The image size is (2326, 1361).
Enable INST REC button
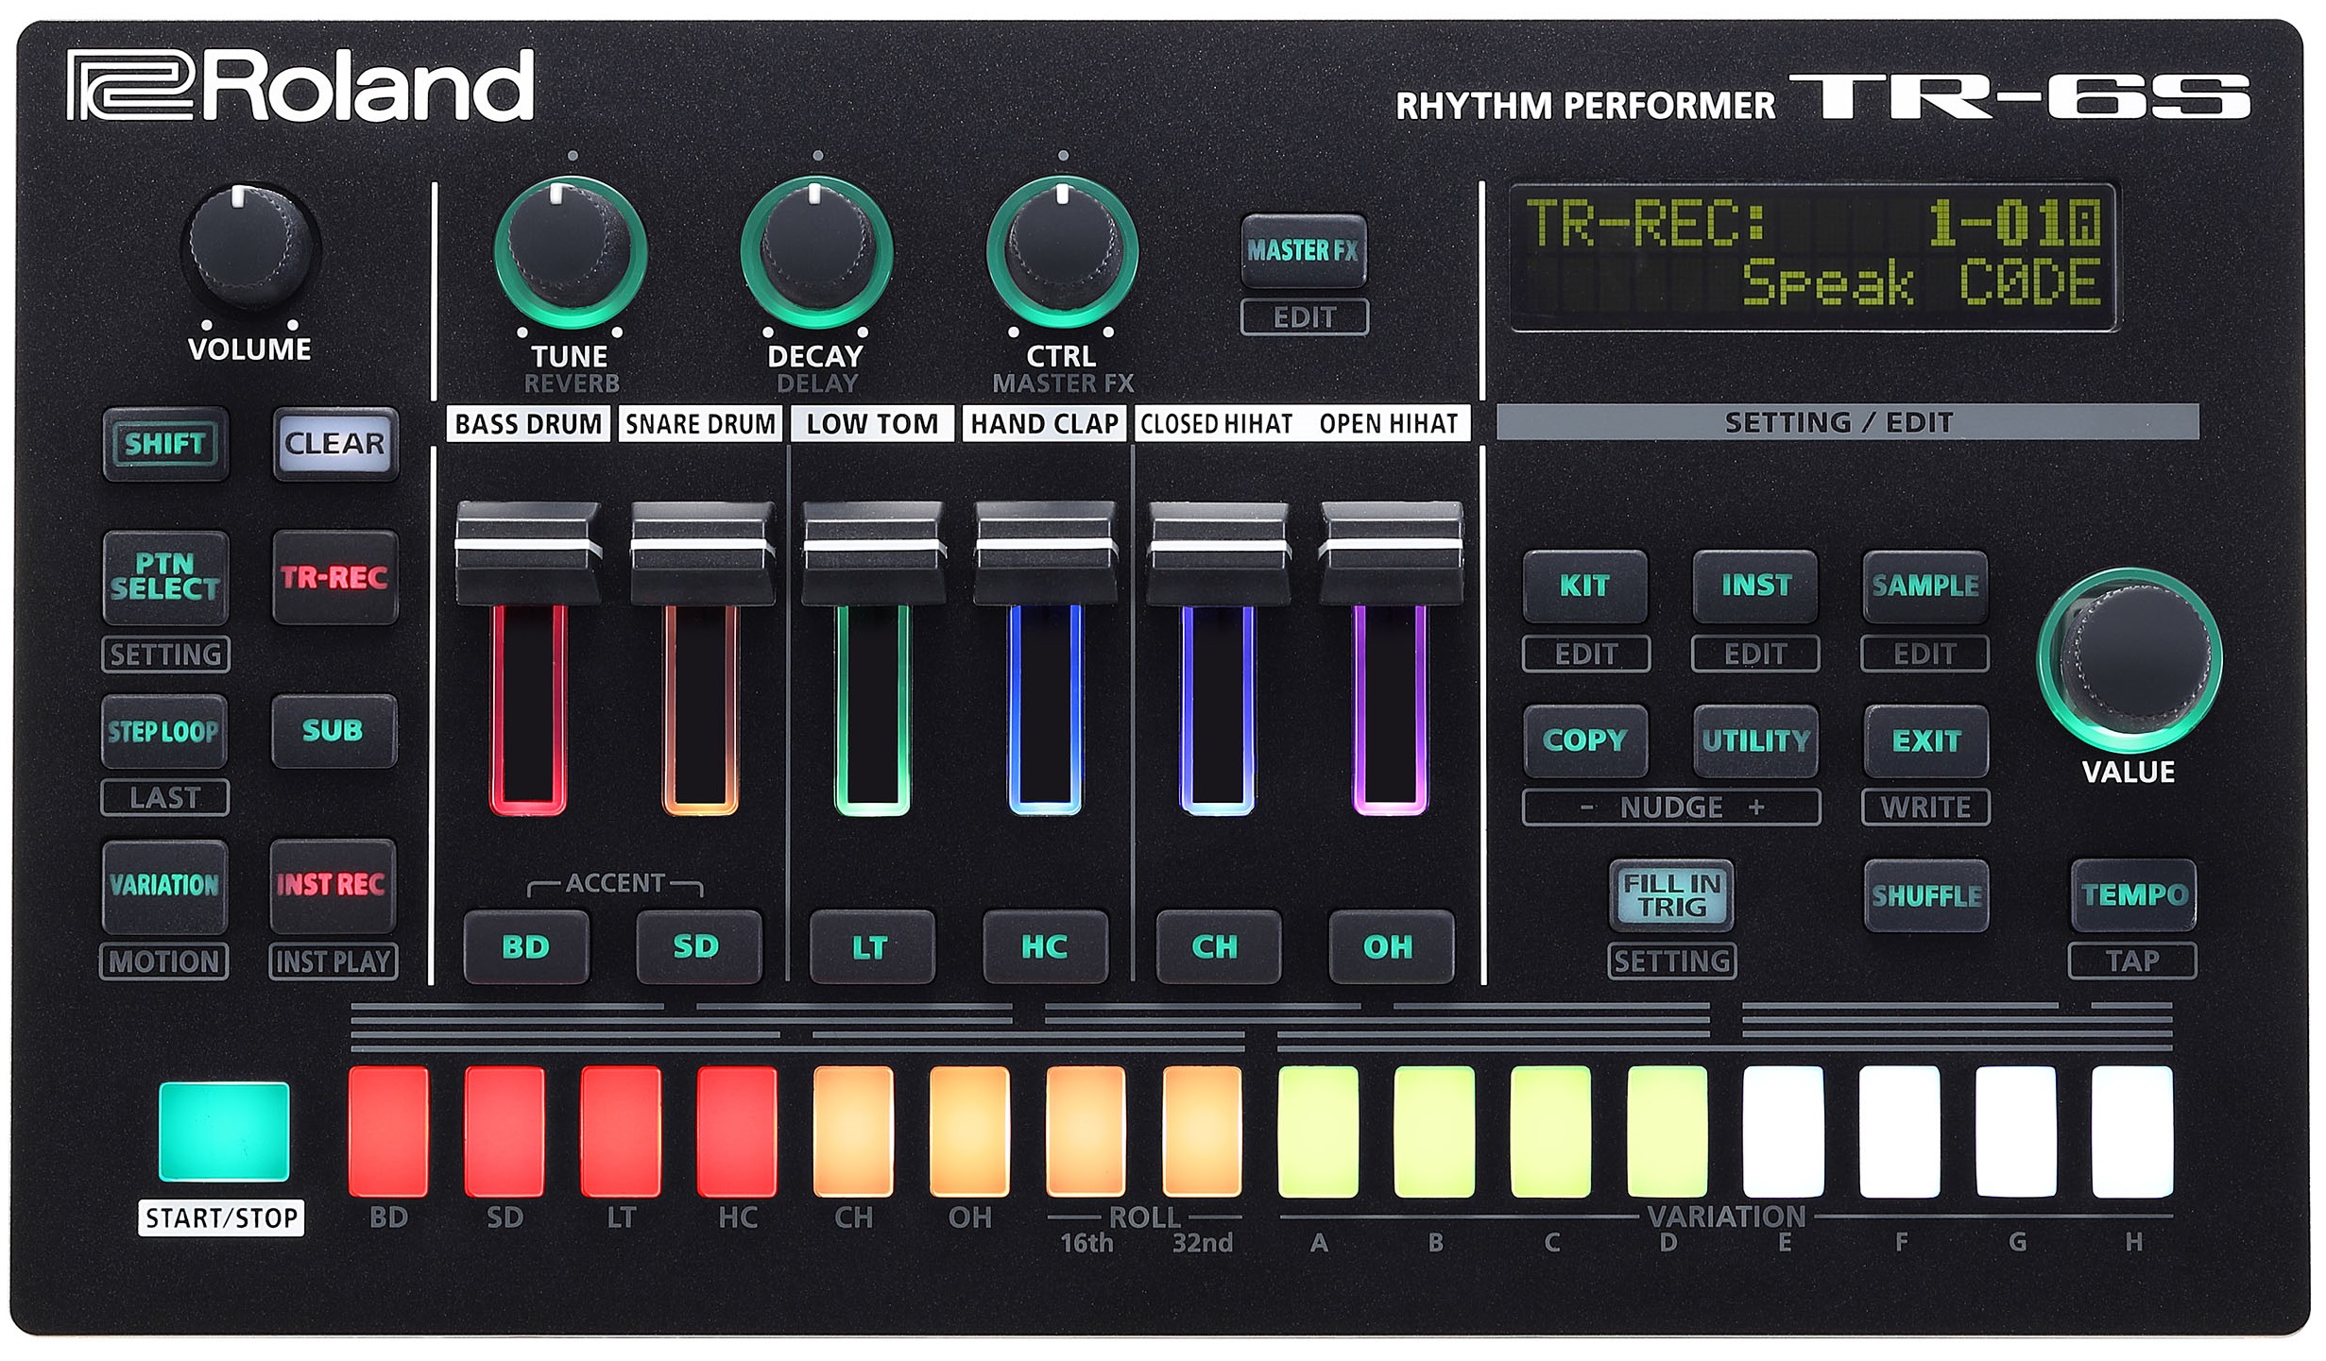pos(333,886)
